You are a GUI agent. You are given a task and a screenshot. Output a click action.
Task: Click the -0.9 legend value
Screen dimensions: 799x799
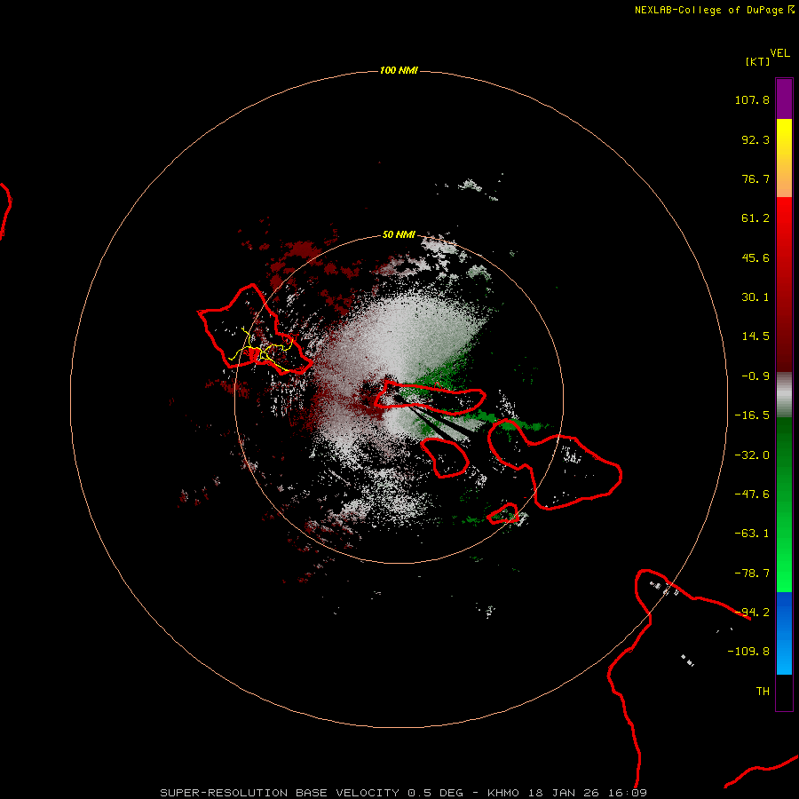click(755, 376)
